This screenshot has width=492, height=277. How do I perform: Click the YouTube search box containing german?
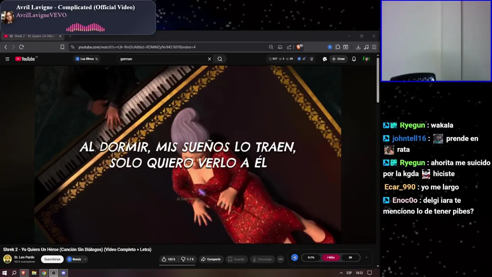pos(163,59)
